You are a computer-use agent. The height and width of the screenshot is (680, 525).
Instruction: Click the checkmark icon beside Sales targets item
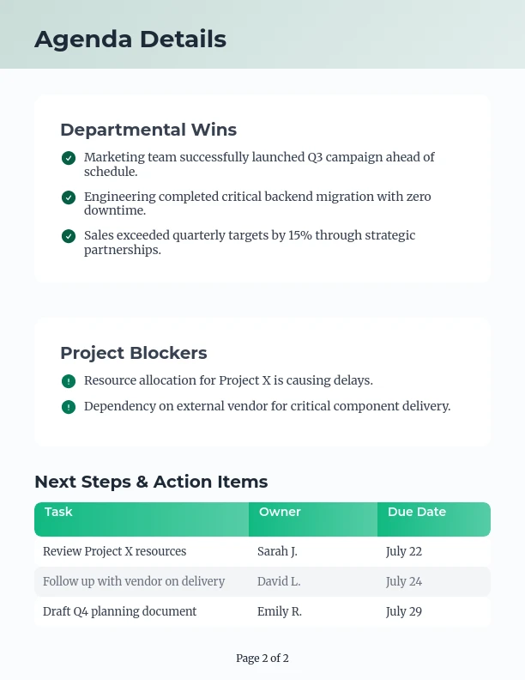[69, 236]
